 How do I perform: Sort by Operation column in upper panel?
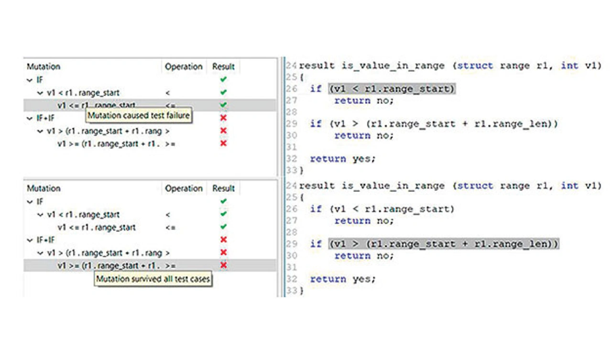[x=184, y=67]
